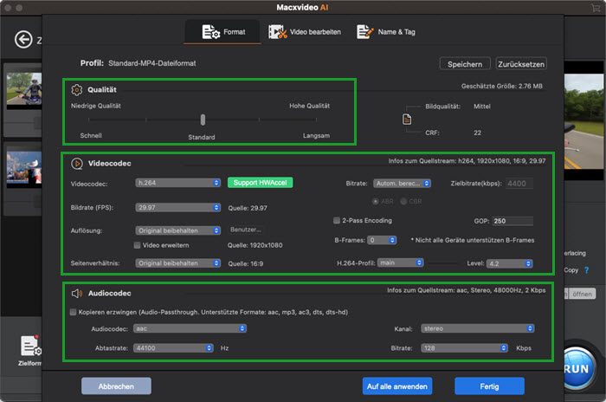
Task: Click Speichern to save profile
Action: [x=465, y=64]
